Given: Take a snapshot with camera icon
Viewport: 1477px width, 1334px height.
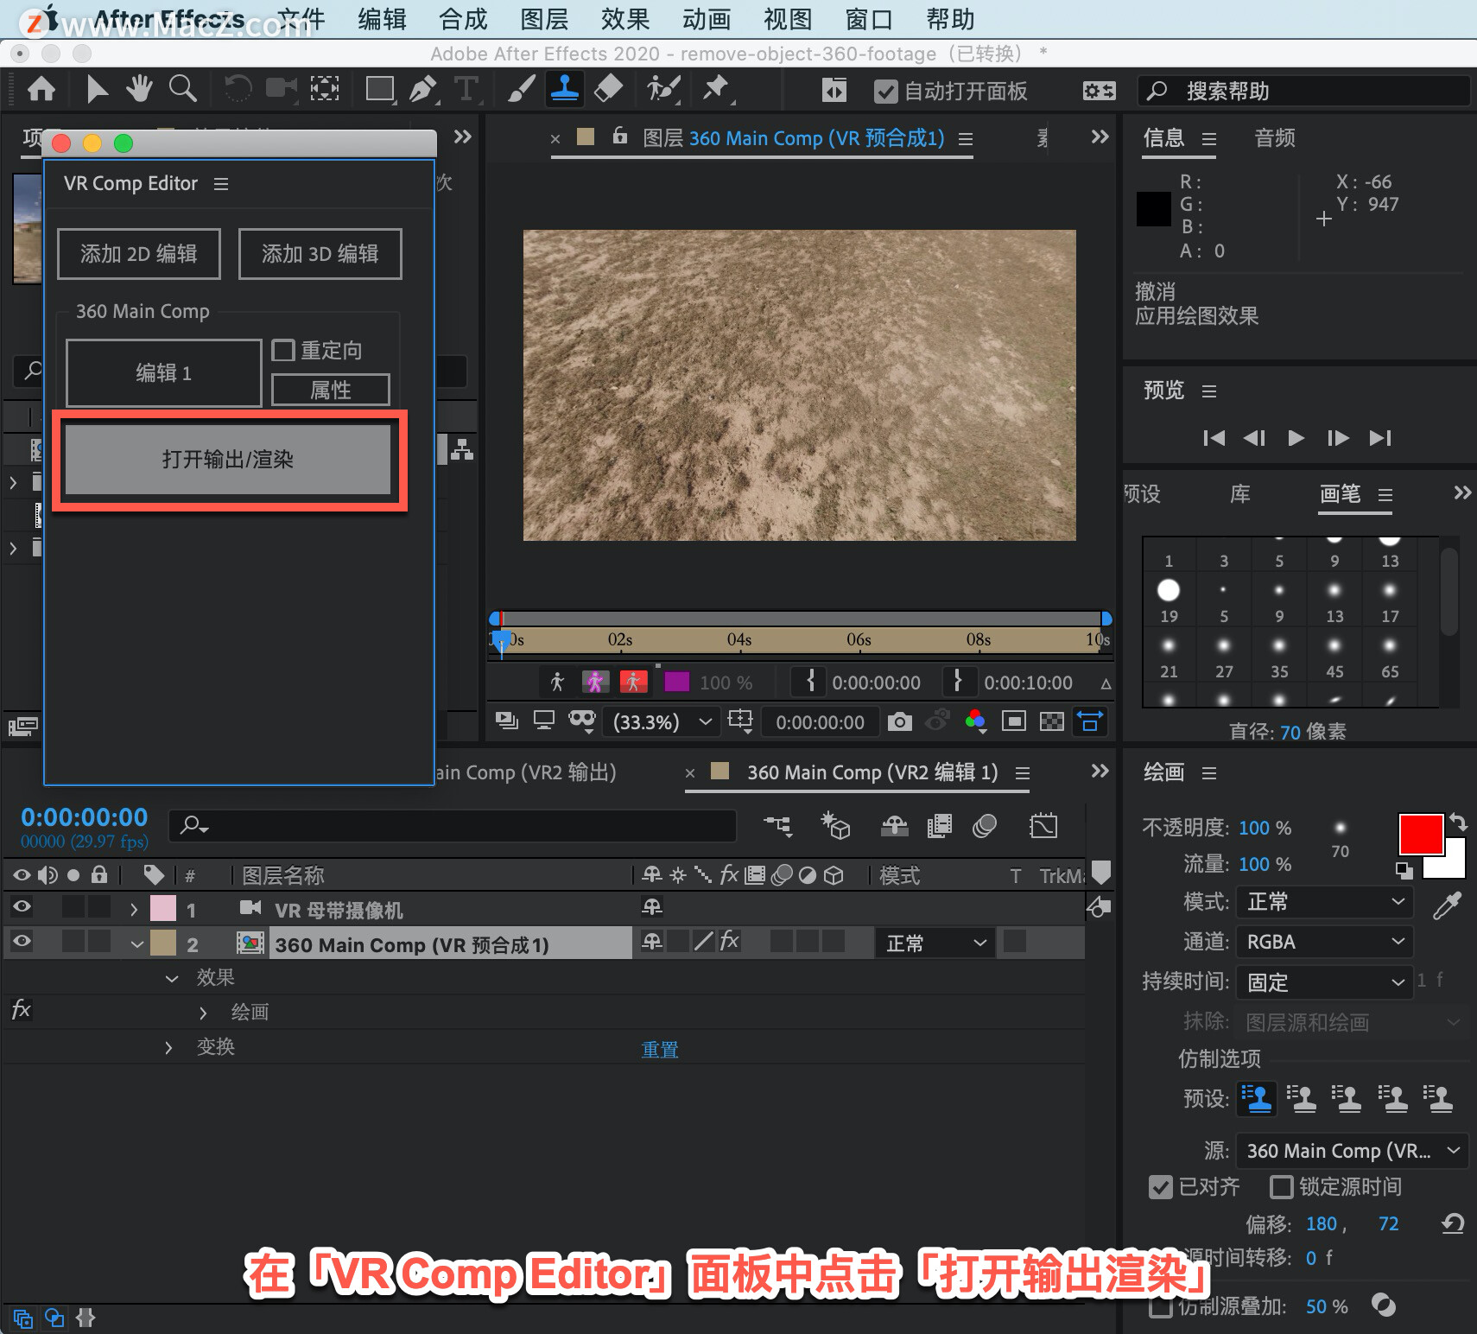Looking at the screenshot, I should pos(899,721).
